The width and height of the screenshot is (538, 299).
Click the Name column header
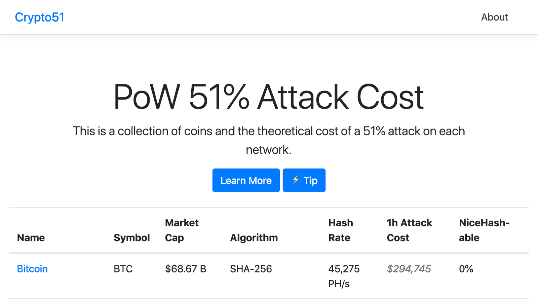(31, 238)
